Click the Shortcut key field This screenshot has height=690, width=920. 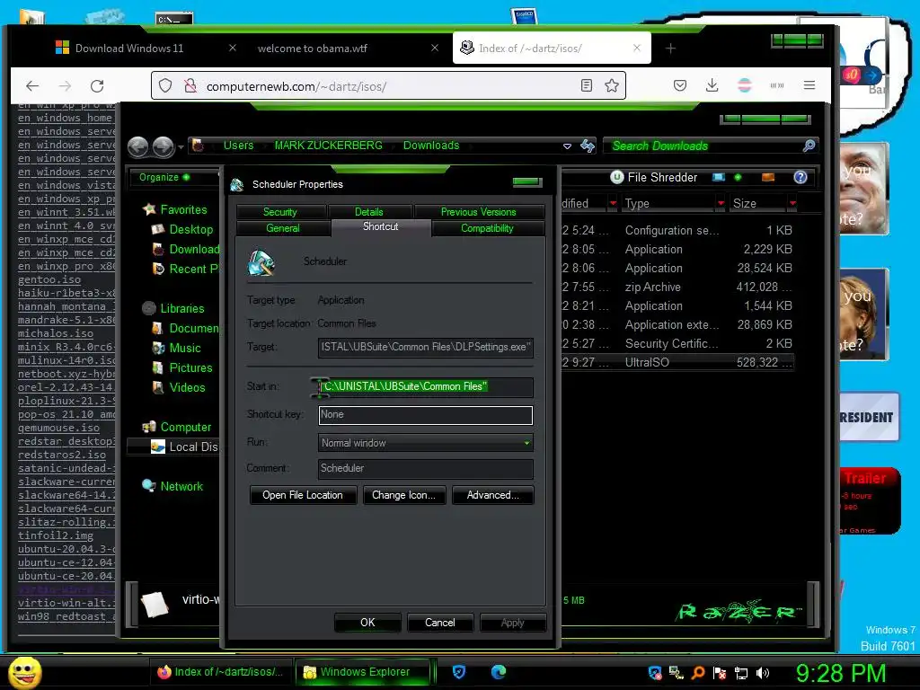pos(425,415)
